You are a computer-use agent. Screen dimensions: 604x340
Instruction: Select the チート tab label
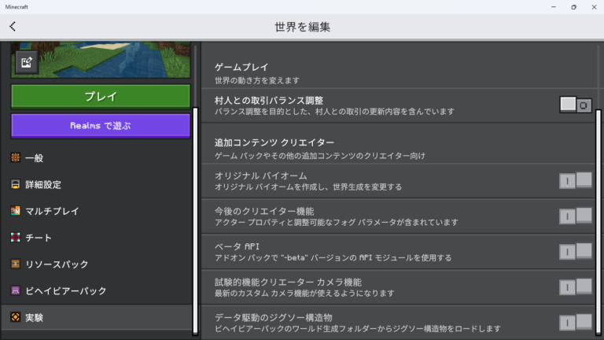click(x=39, y=238)
